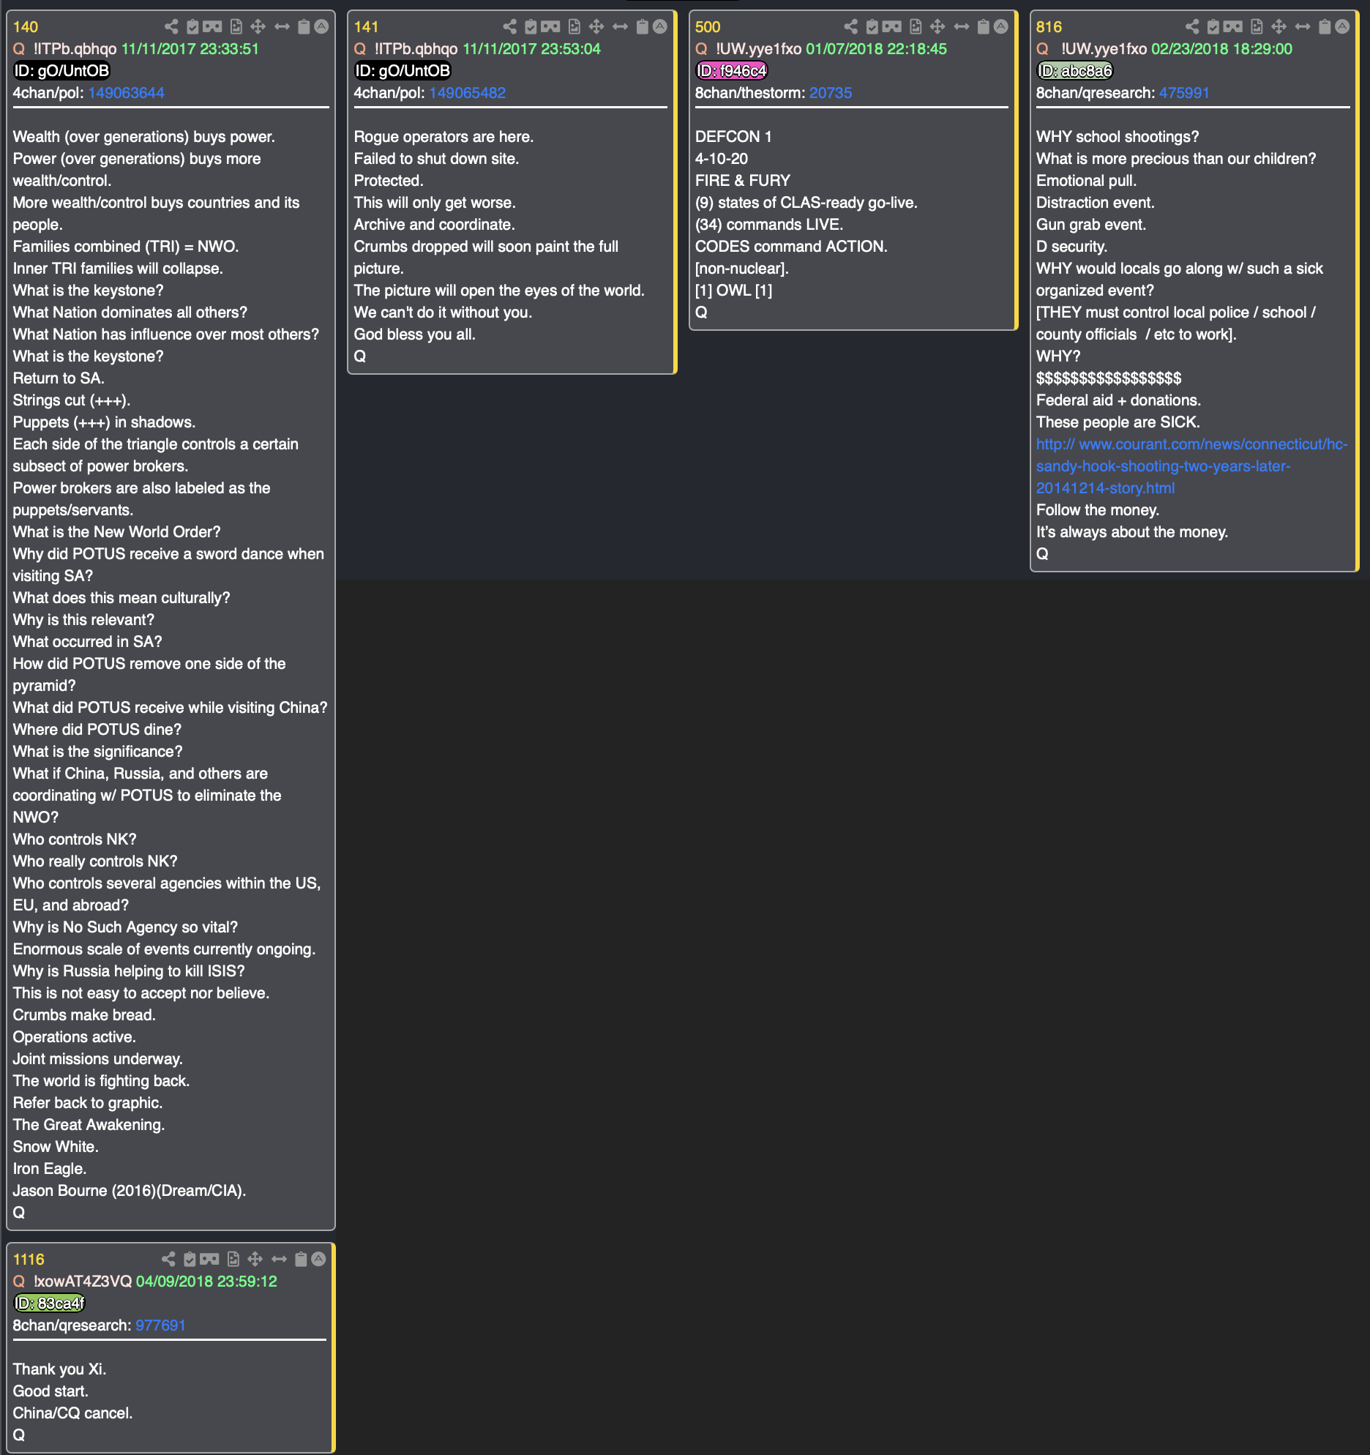
Task: Open 4chan/pol link 149065482
Action: coord(468,93)
